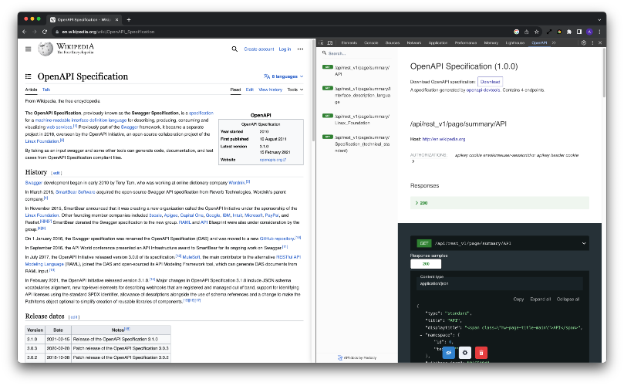The width and height of the screenshot is (624, 386).
Task: Focus the OpenAPI sidebar Search field
Action: tap(357, 53)
